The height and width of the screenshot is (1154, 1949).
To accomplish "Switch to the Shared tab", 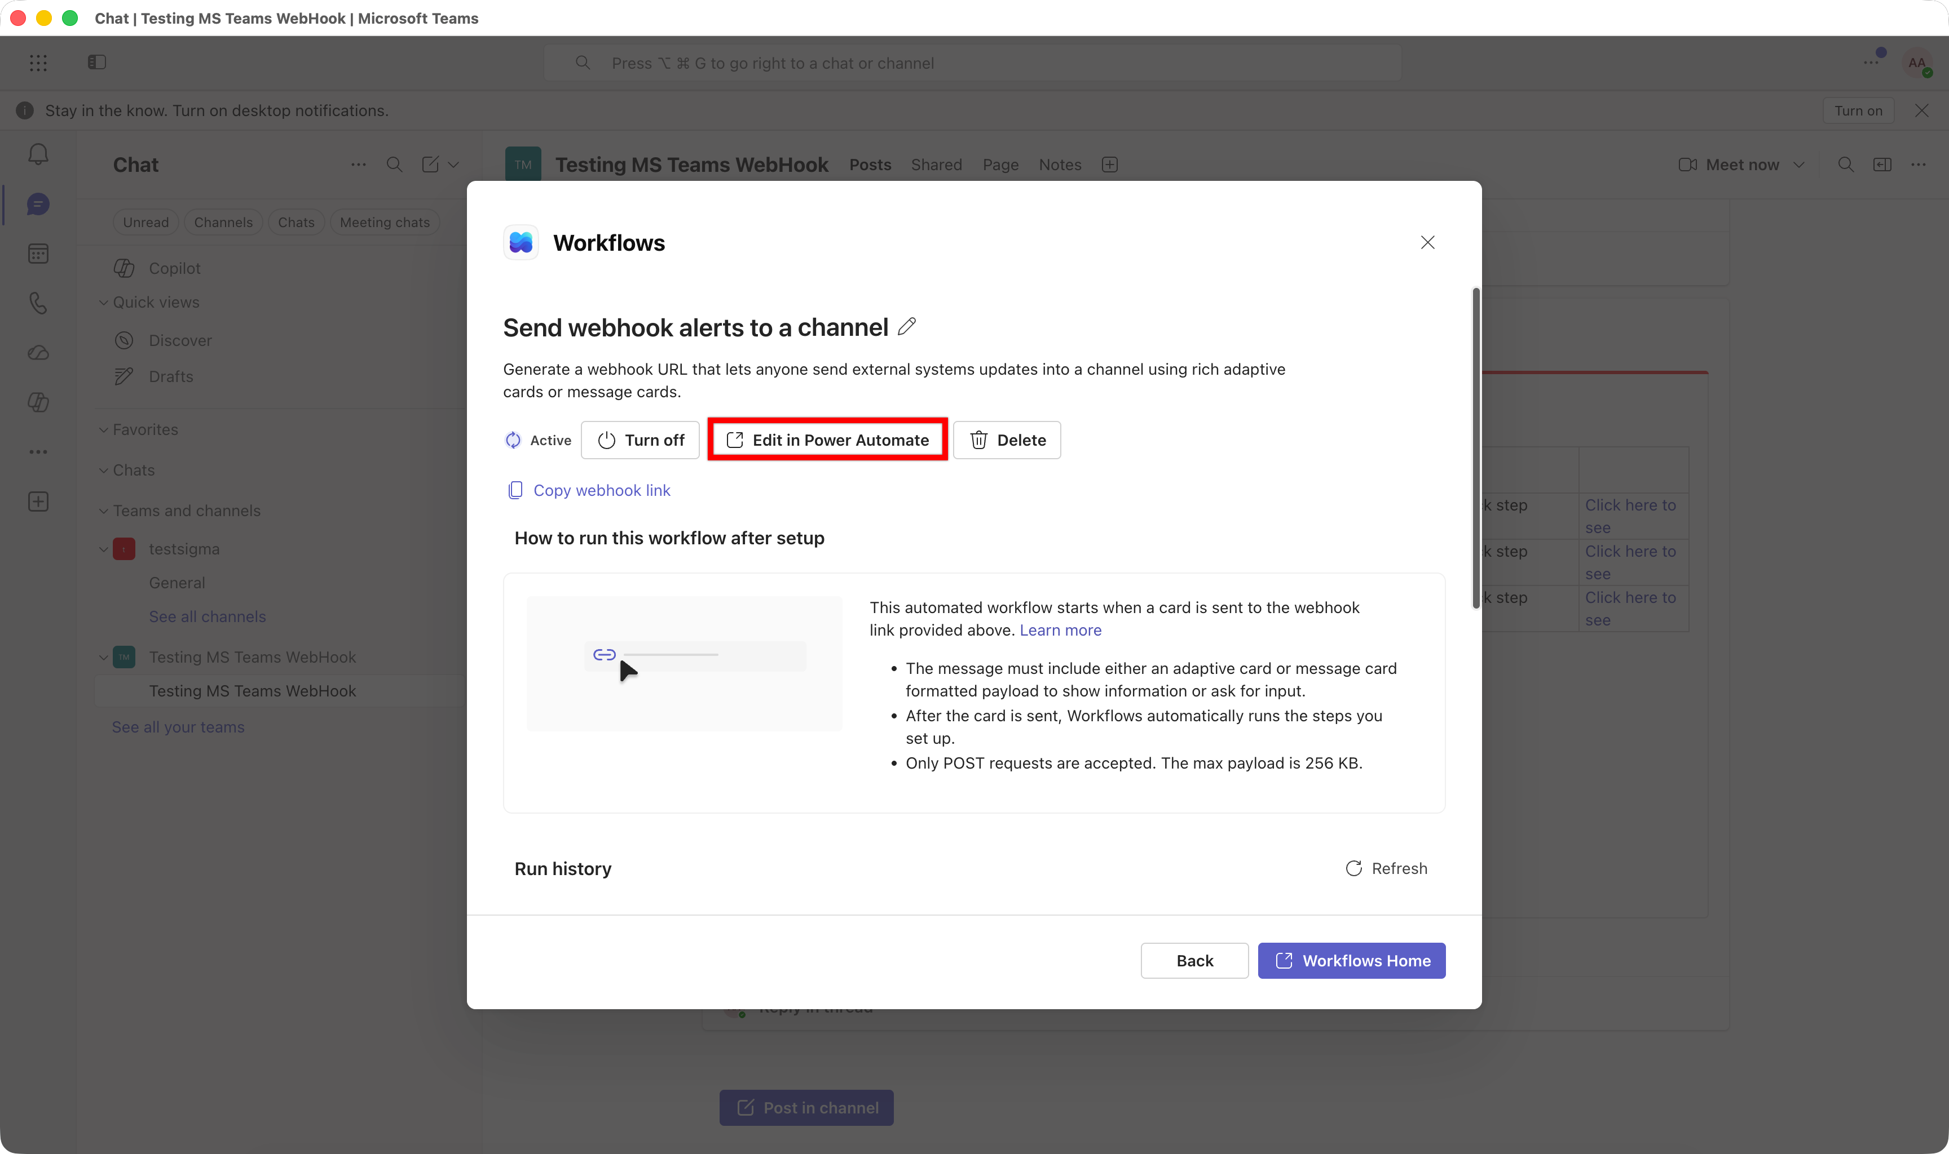I will tap(936, 164).
